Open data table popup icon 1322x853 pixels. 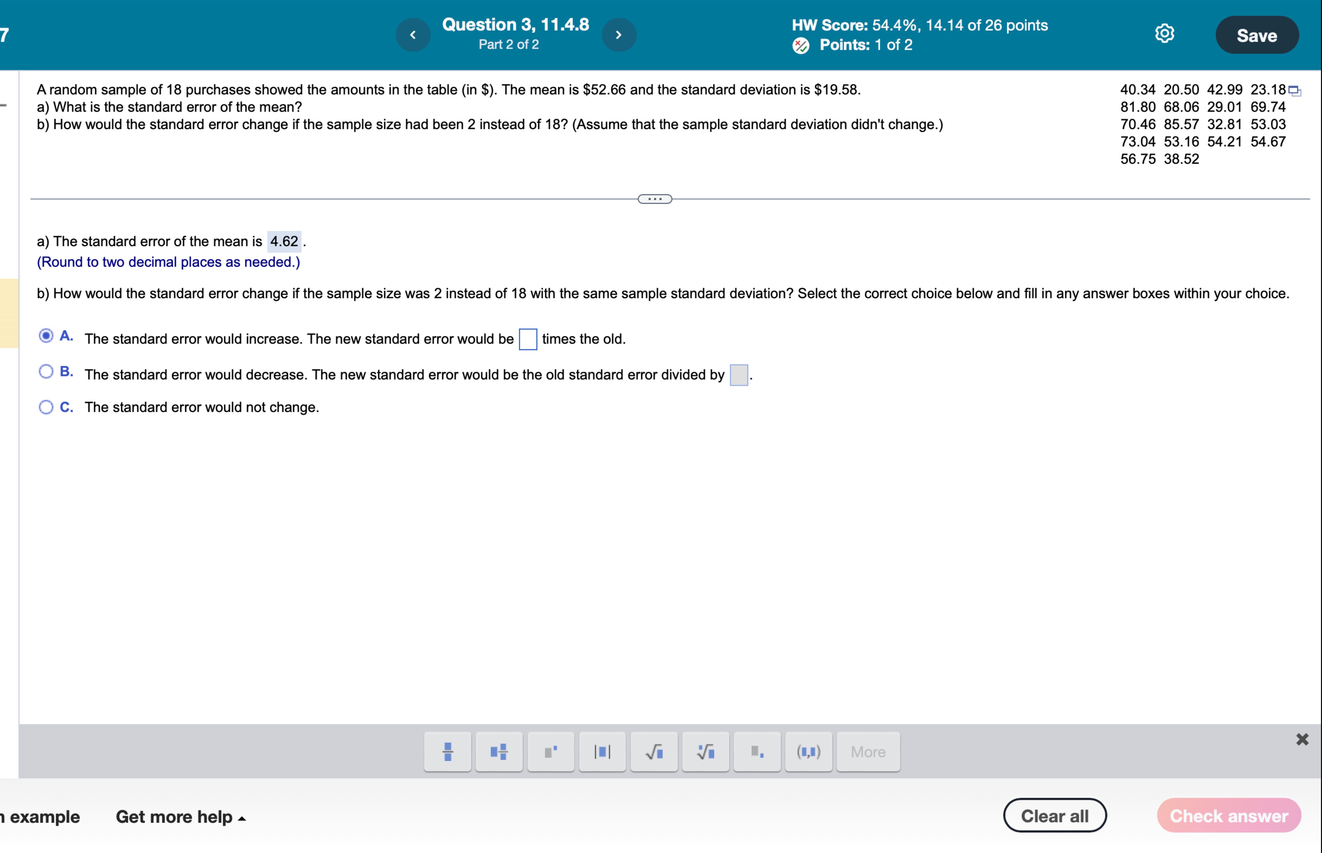[x=1294, y=91]
